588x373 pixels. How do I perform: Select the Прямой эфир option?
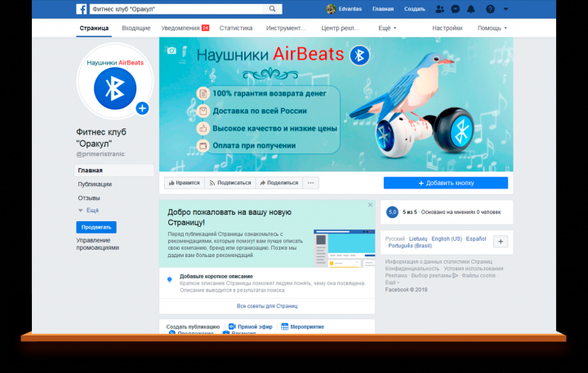(251, 326)
